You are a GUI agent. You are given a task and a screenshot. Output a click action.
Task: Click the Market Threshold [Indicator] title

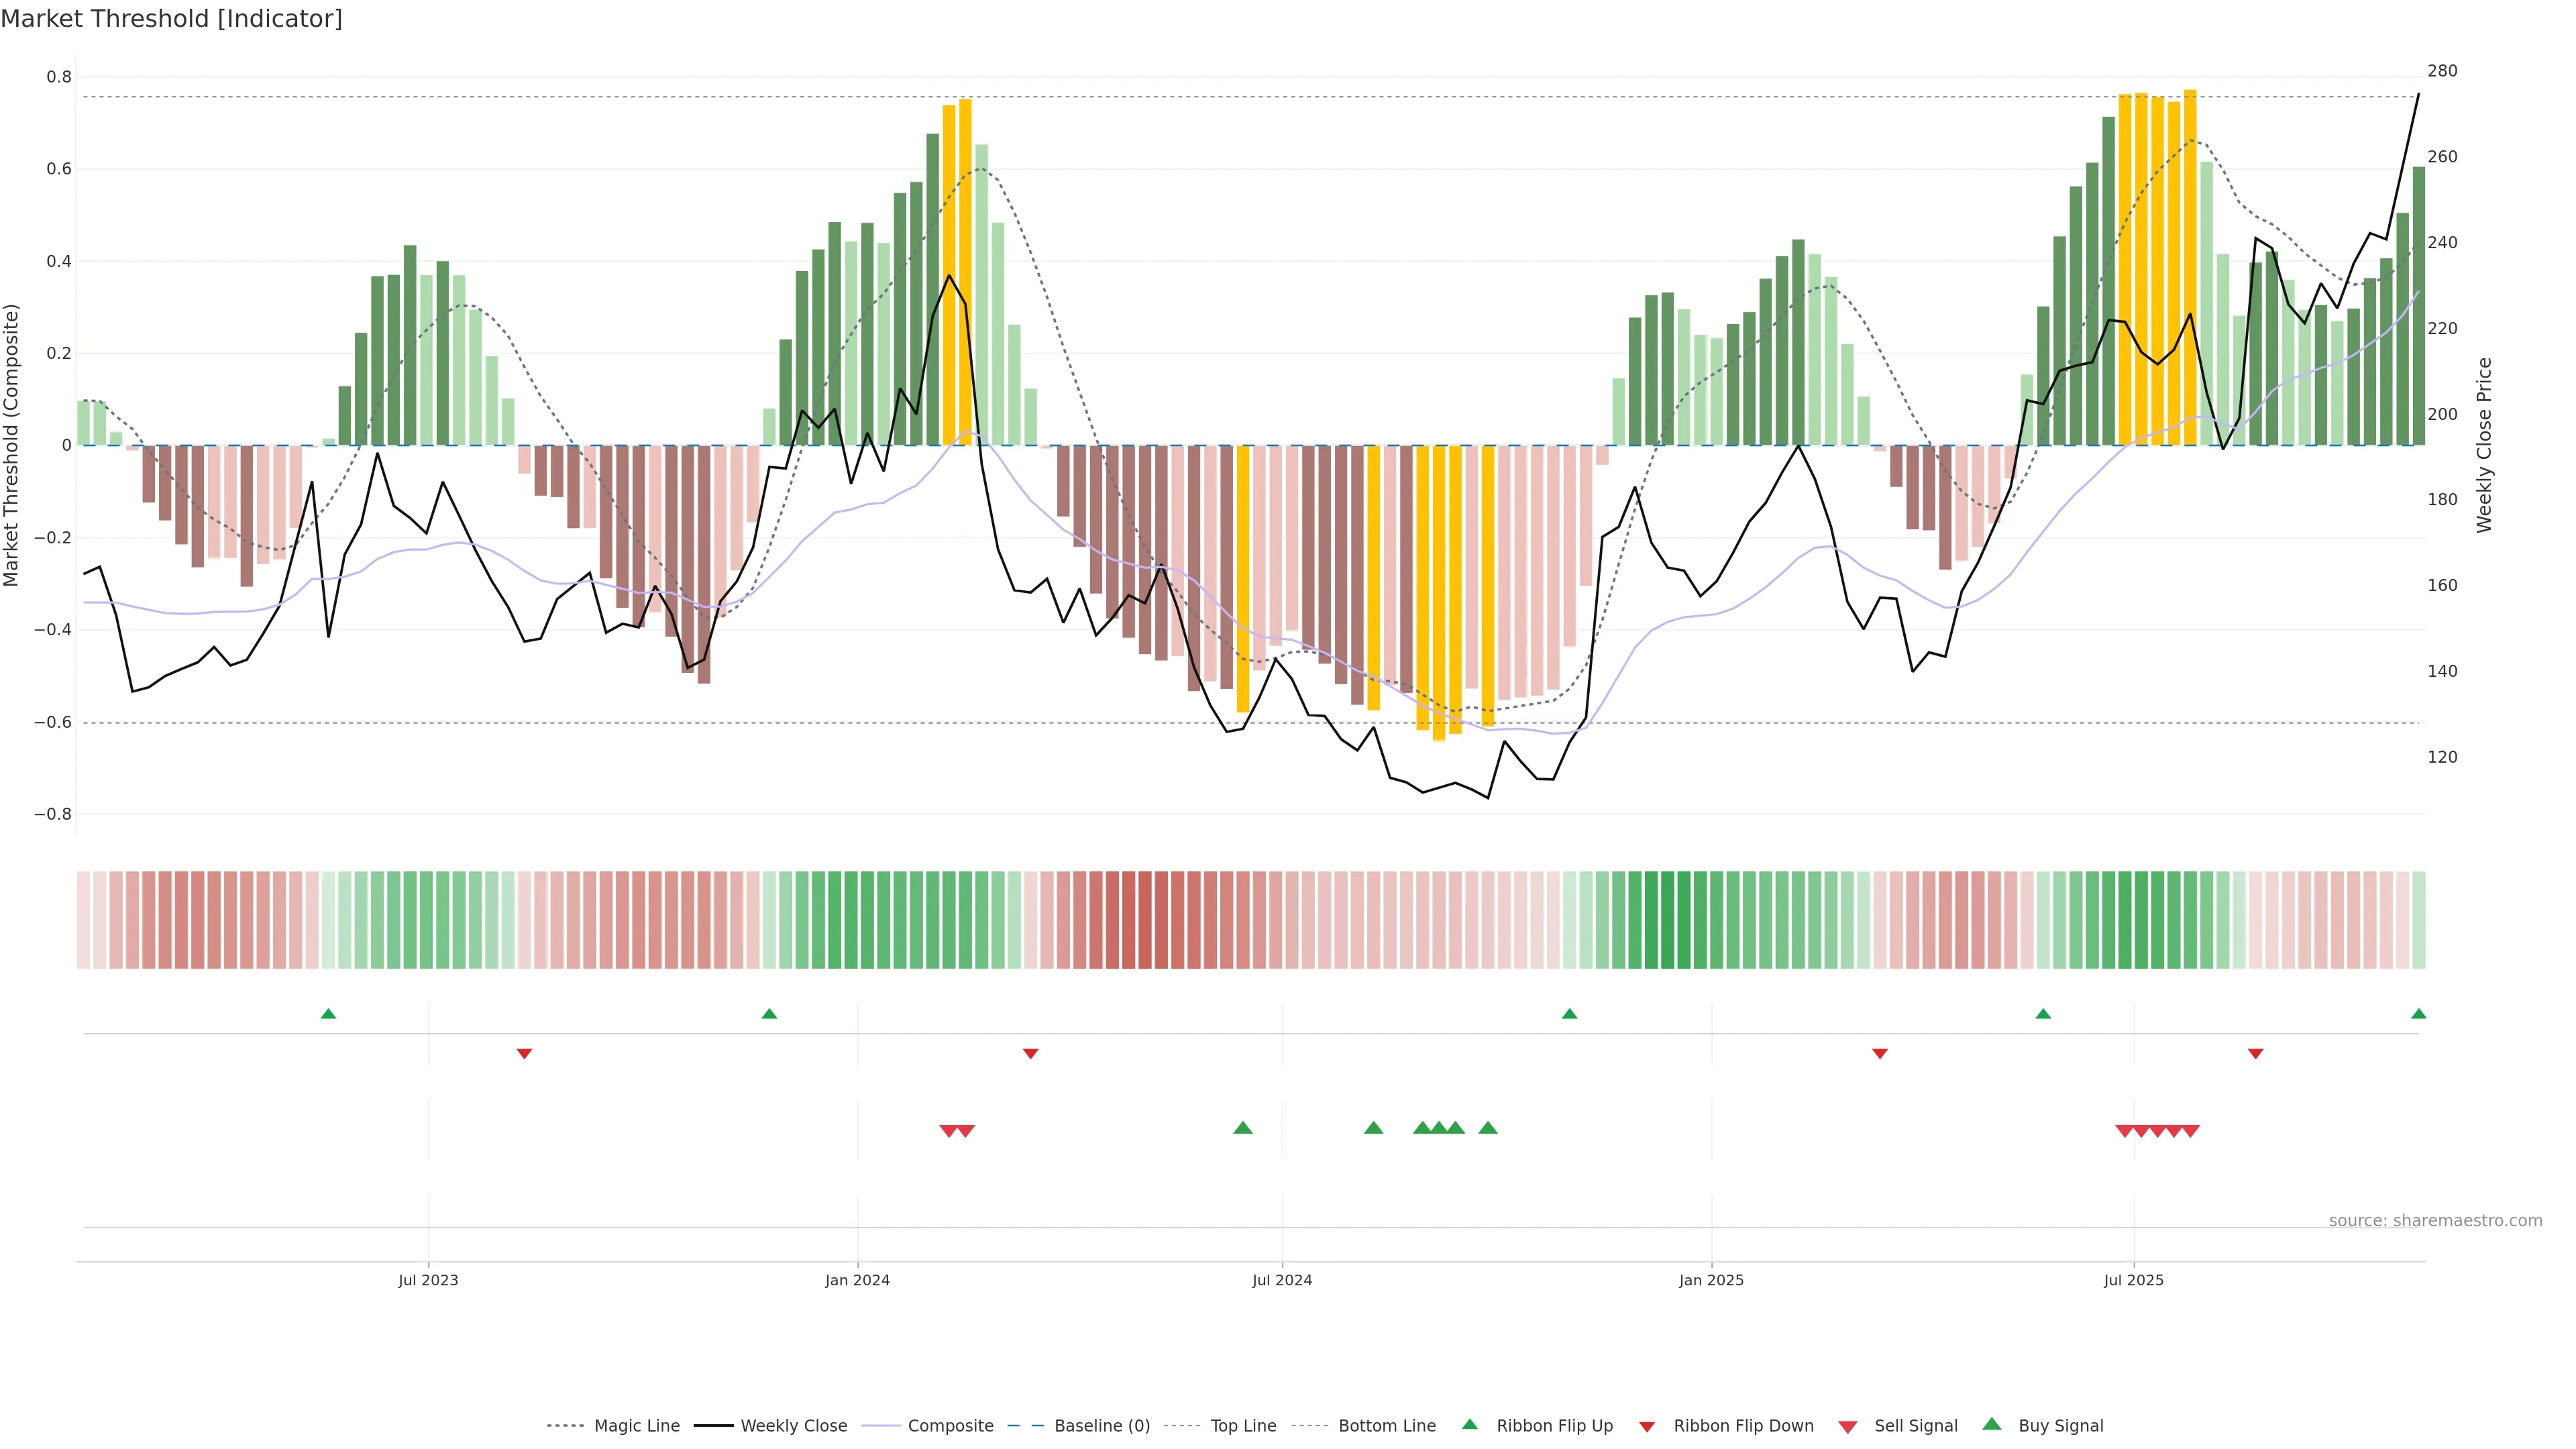click(x=171, y=19)
